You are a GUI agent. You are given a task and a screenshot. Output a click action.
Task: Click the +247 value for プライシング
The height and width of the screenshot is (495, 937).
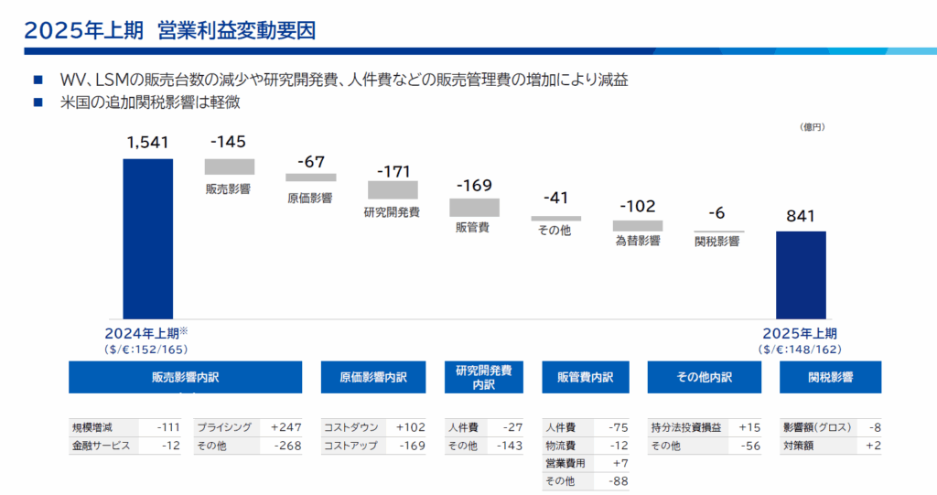coord(286,427)
